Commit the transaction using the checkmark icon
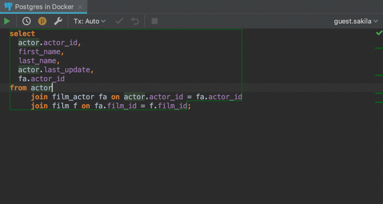The width and height of the screenshot is (383, 204). point(120,21)
